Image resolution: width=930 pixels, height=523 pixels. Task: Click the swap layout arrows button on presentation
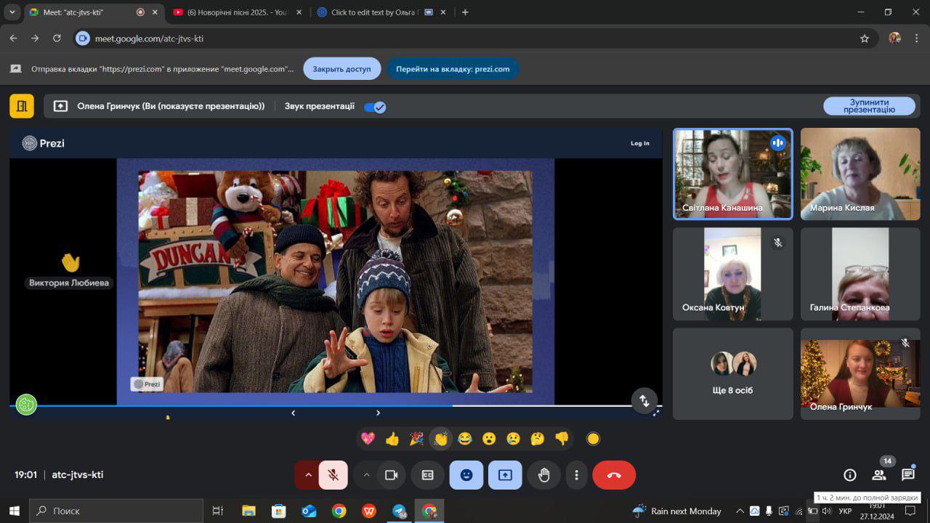pyautogui.click(x=644, y=401)
